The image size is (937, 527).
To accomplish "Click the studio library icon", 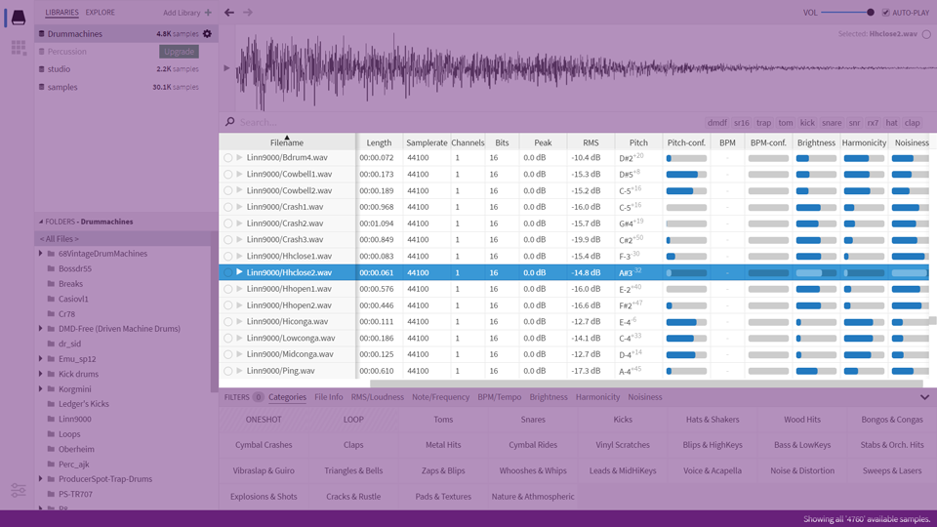I will point(41,69).
